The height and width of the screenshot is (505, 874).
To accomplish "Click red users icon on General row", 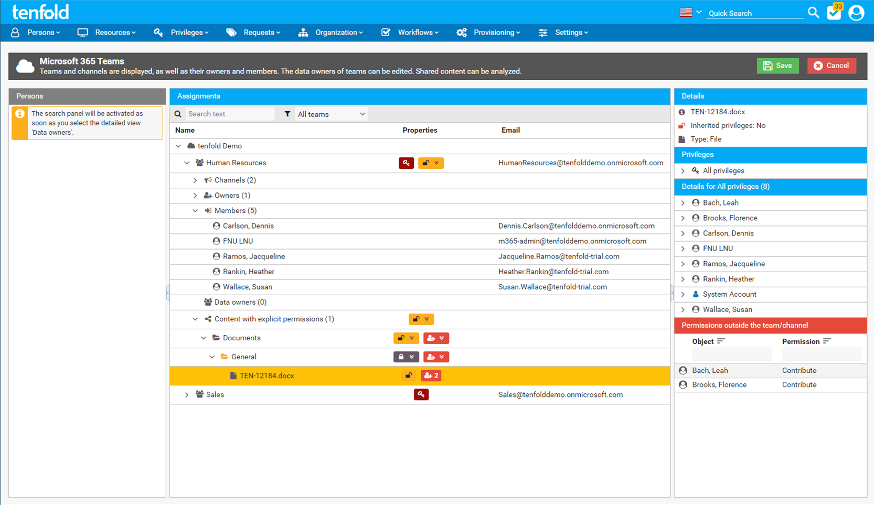I will (x=436, y=357).
